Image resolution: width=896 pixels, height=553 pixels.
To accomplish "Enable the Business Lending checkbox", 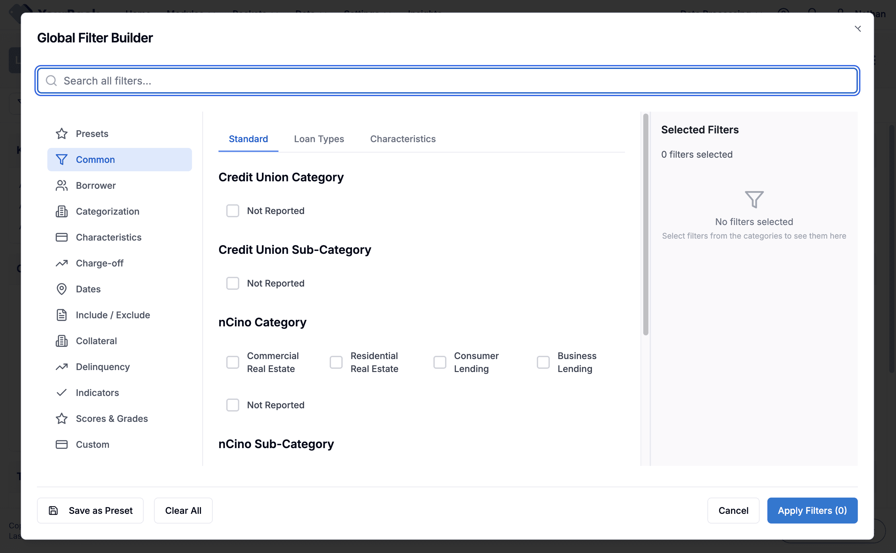I will [x=543, y=362].
